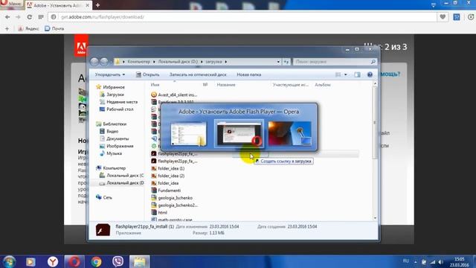Select the Avast_x64_silent installer file
Image resolution: width=476 pixels, height=268 pixels.
point(174,95)
